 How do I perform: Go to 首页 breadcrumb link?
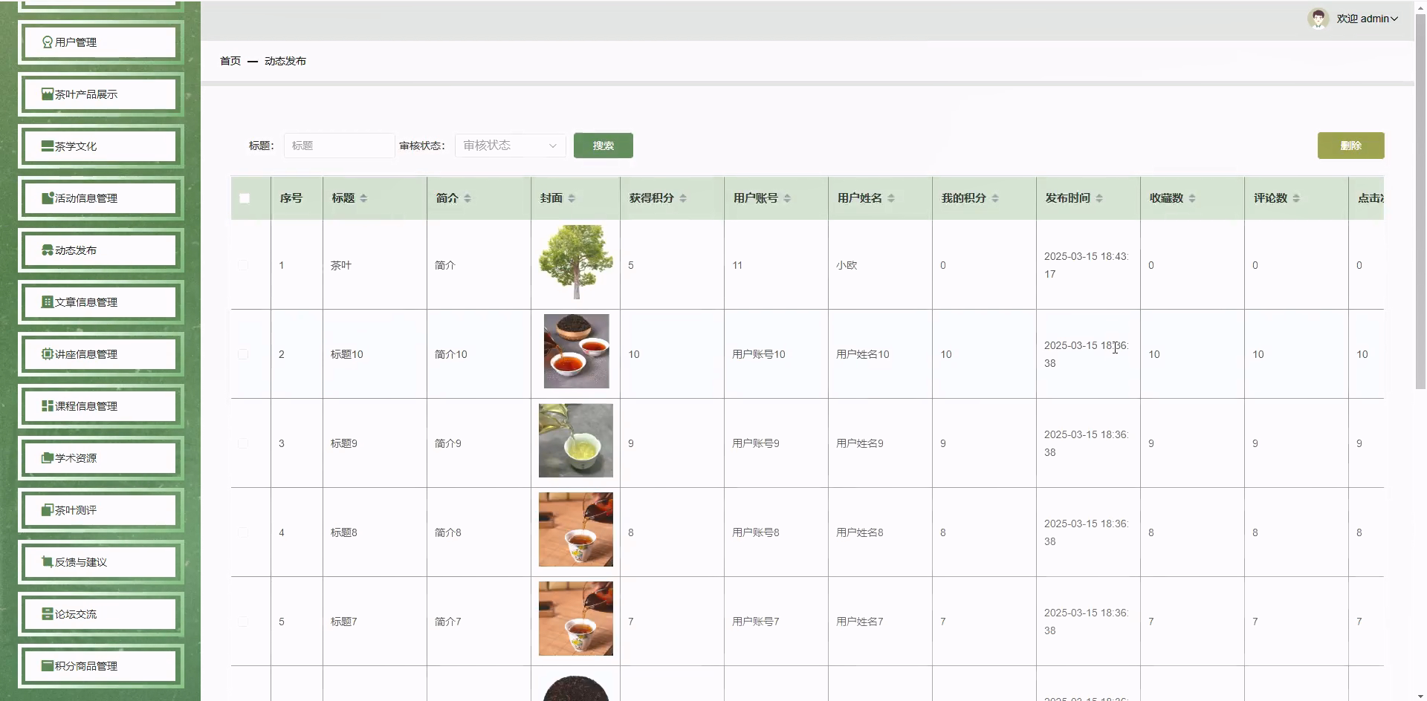(230, 61)
